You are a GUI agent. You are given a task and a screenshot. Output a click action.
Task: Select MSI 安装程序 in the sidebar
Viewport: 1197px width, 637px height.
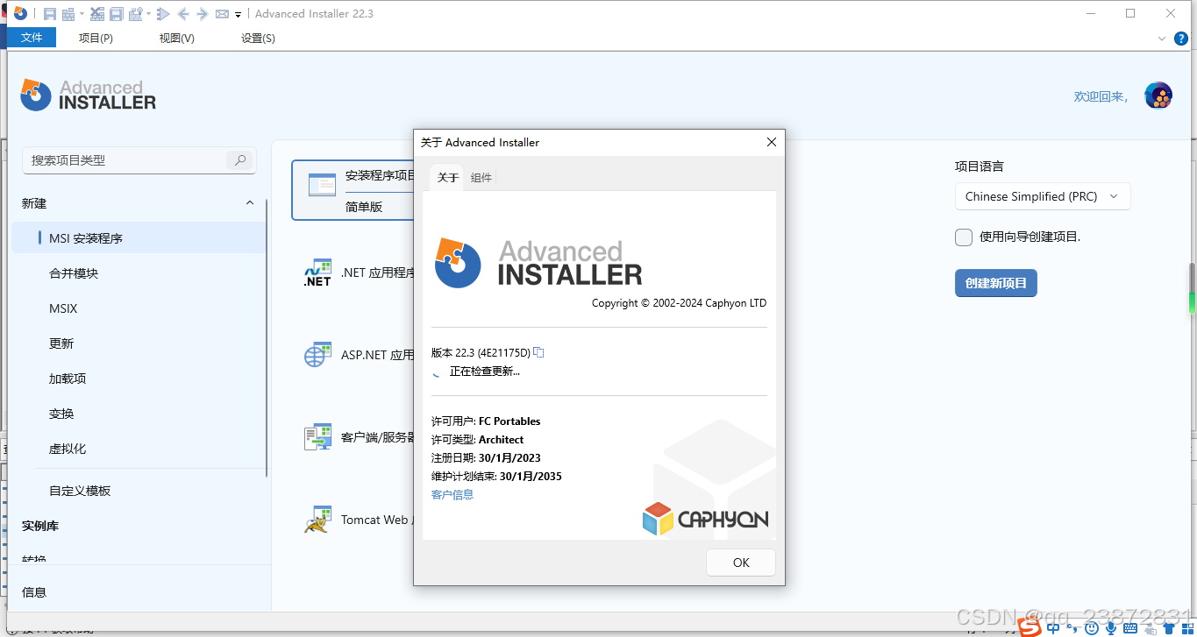click(x=140, y=237)
